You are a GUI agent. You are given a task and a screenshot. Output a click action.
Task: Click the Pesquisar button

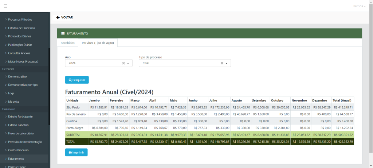pos(77,80)
